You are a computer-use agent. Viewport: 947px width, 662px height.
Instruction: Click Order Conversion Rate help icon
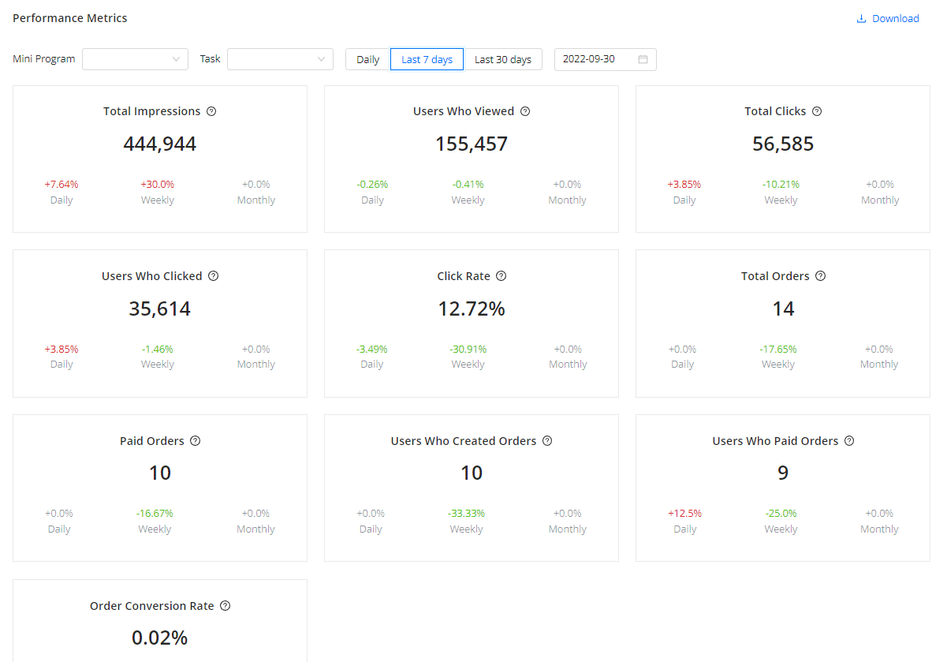tap(226, 606)
